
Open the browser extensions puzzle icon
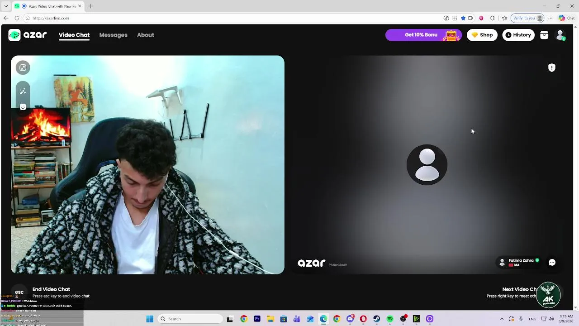coord(492,18)
